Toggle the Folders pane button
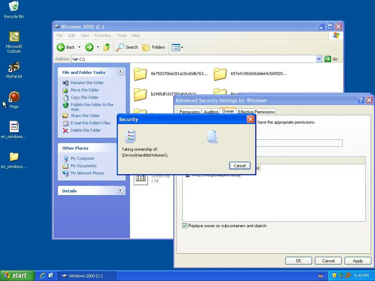This screenshot has width=375, height=281. tap(154, 47)
